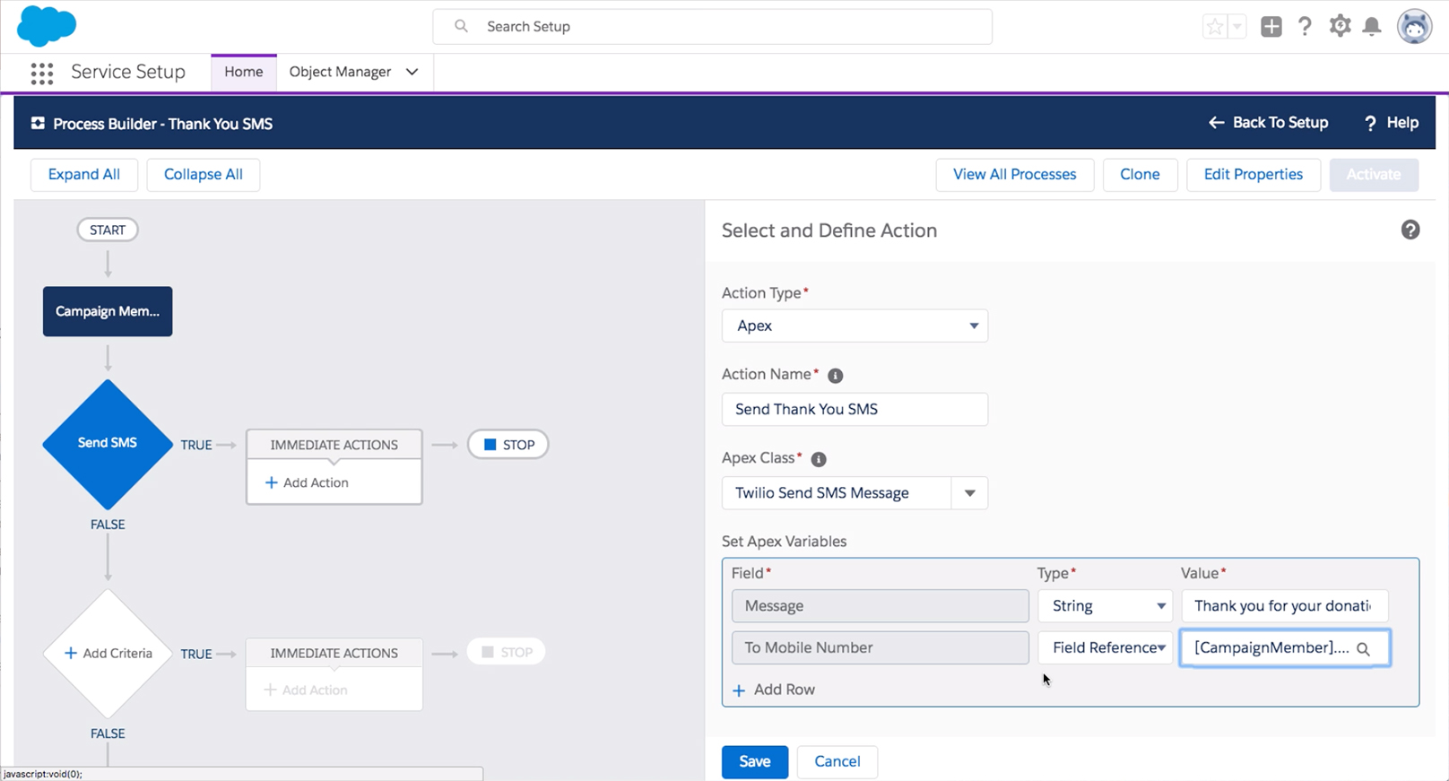The width and height of the screenshot is (1449, 781).
Task: Click the Thank you message value field
Action: [x=1285, y=606]
